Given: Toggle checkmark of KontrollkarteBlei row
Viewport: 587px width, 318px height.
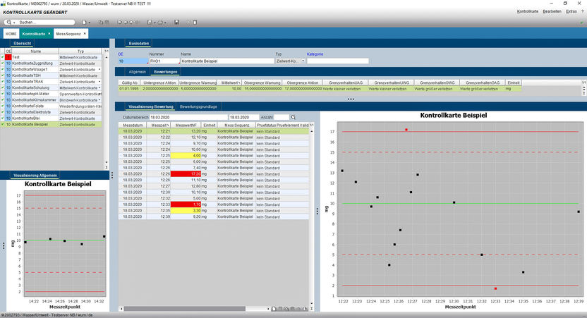Looking at the screenshot, I should pos(3,118).
